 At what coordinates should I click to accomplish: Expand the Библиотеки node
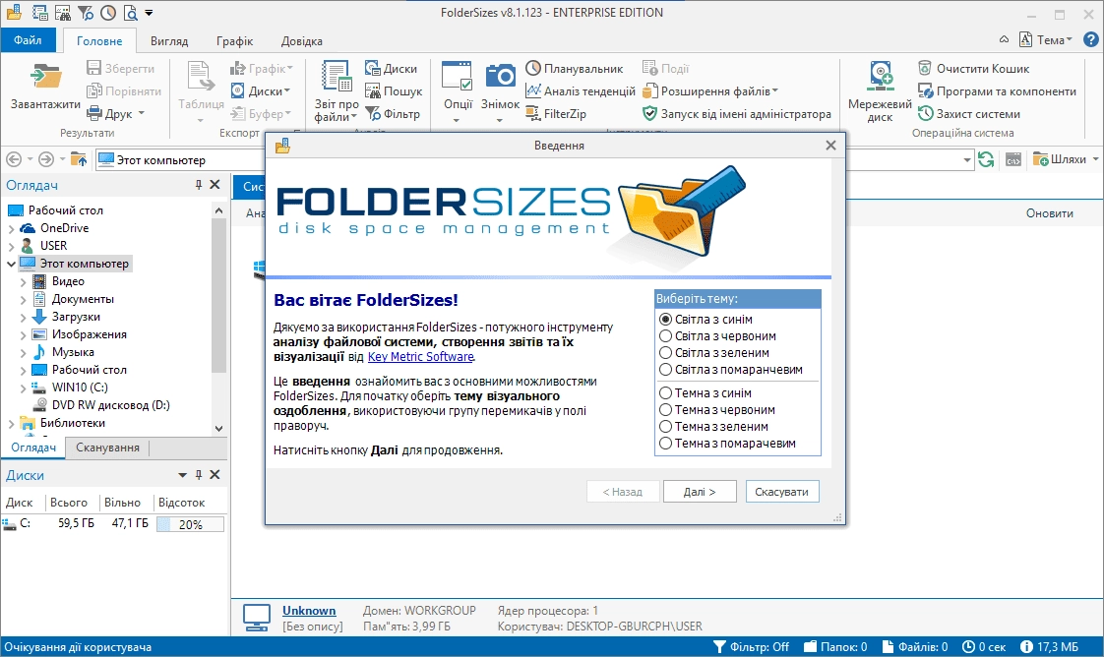pos(11,424)
